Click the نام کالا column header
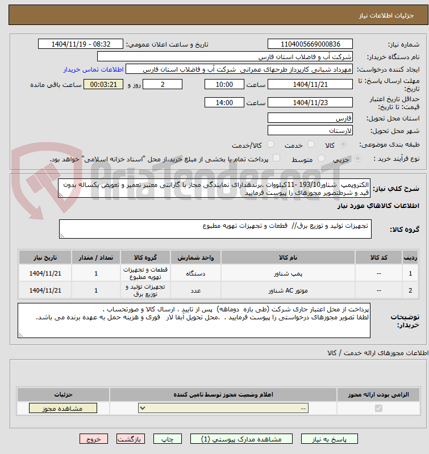 click(x=288, y=257)
